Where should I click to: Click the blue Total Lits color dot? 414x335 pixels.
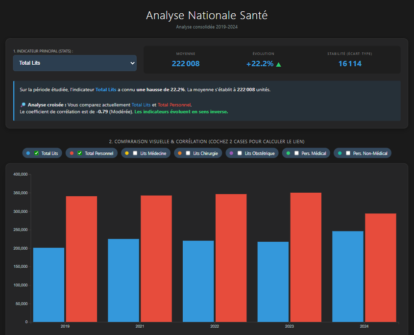click(28, 153)
